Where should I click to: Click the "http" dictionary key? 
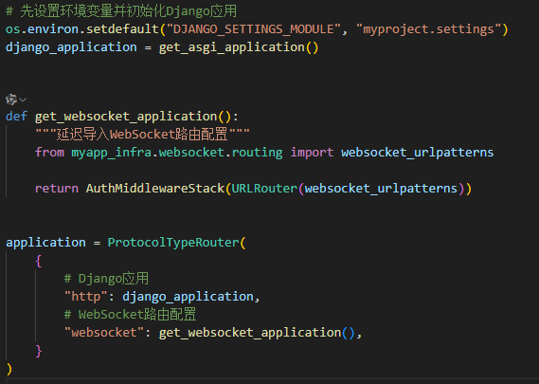click(x=85, y=297)
